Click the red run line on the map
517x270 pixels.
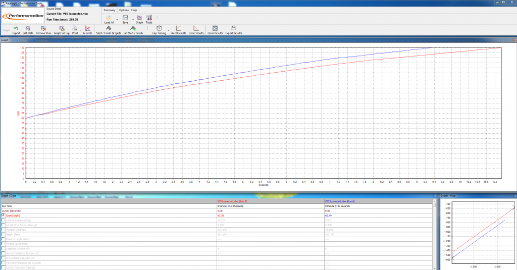[483, 230]
